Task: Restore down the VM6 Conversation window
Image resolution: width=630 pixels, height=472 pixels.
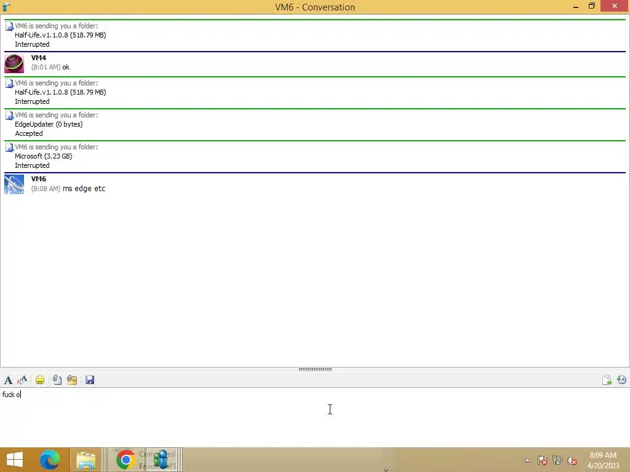Action: [x=591, y=6]
